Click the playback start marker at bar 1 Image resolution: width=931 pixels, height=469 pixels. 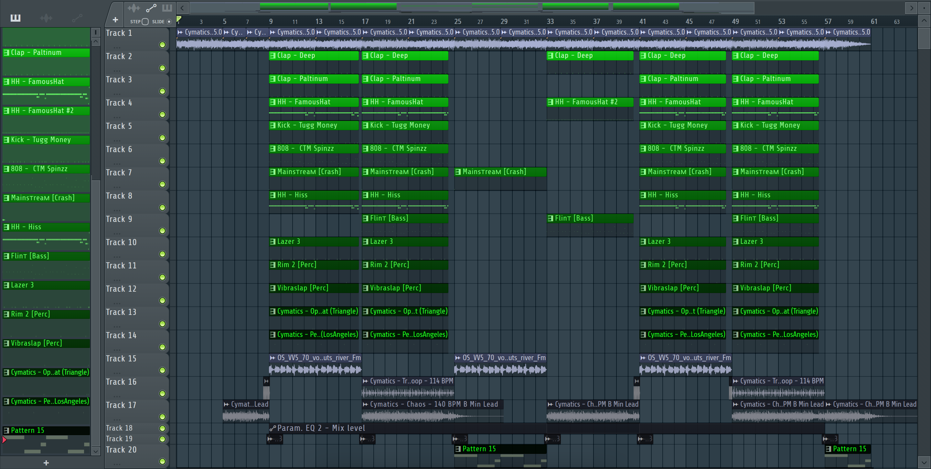pos(178,19)
